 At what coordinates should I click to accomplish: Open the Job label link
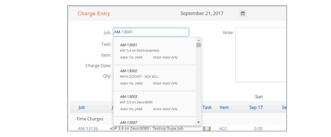pyautogui.click(x=107, y=33)
